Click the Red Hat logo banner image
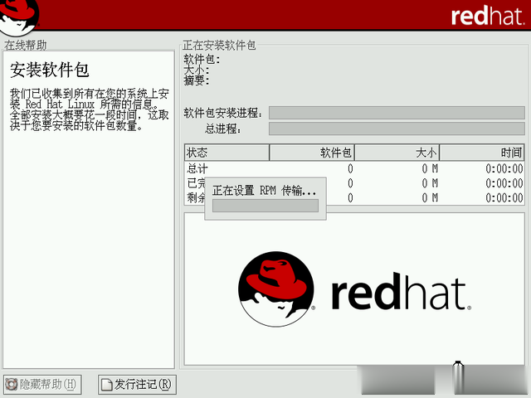 (354, 289)
